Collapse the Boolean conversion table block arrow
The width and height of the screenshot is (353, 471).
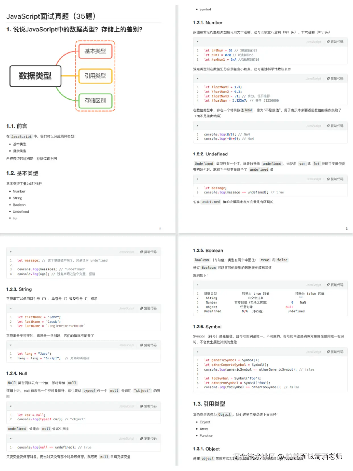click(198, 285)
